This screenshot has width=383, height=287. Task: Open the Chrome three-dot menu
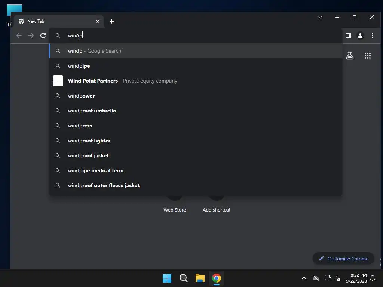coord(372,36)
